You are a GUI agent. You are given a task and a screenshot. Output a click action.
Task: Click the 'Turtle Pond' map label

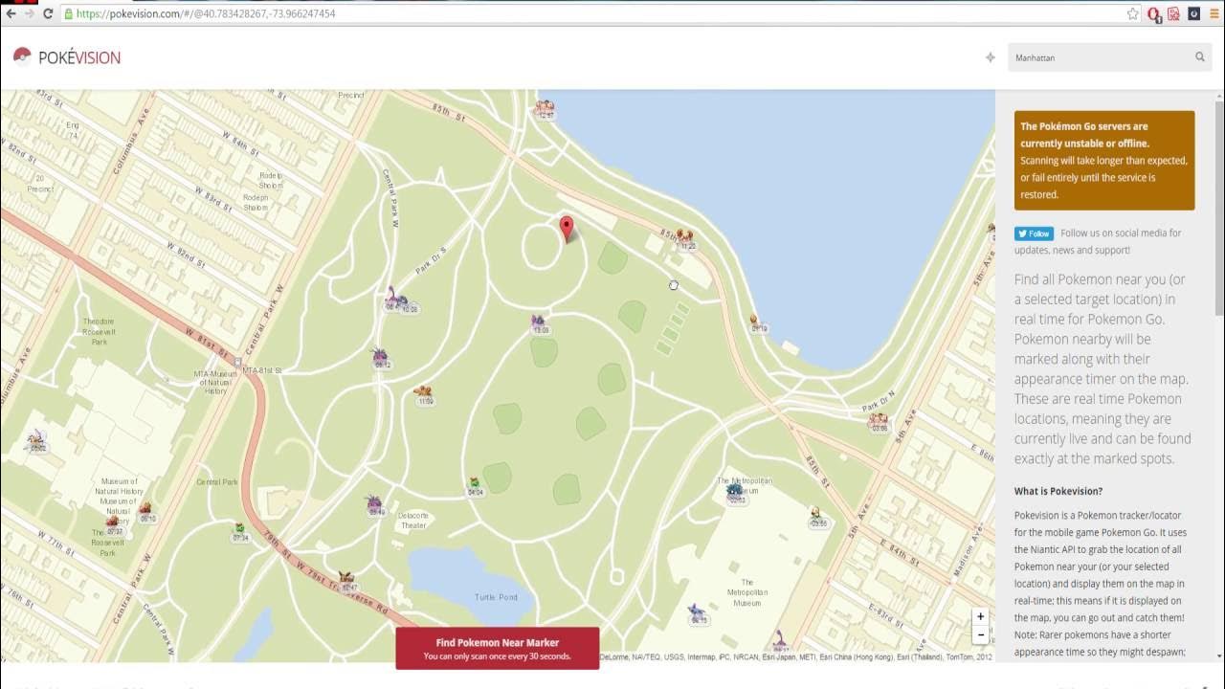496,597
